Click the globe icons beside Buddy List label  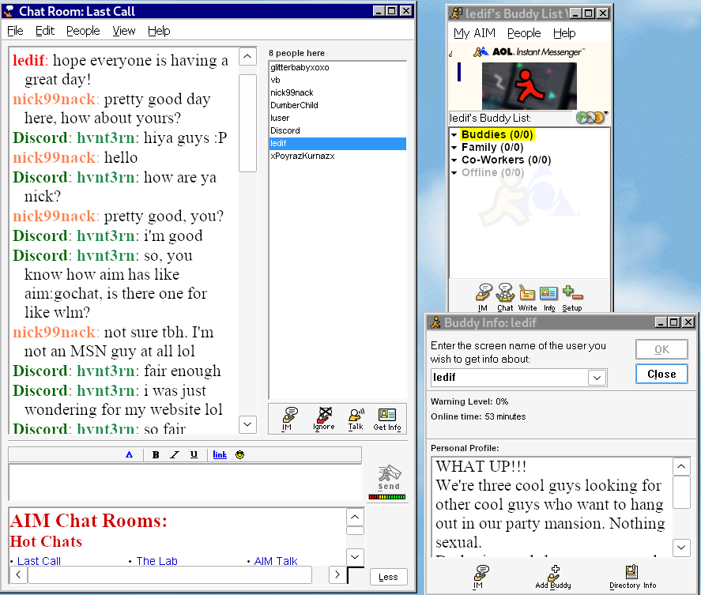(590, 118)
